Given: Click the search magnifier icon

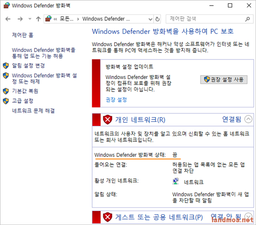Looking at the screenshot, I should click(248, 19).
